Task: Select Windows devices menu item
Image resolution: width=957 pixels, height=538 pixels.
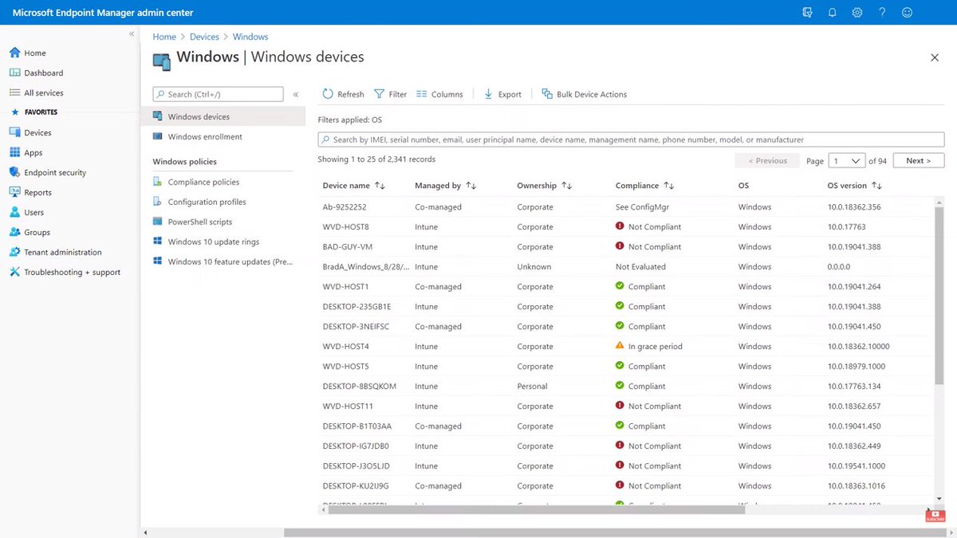Action: click(223, 116)
